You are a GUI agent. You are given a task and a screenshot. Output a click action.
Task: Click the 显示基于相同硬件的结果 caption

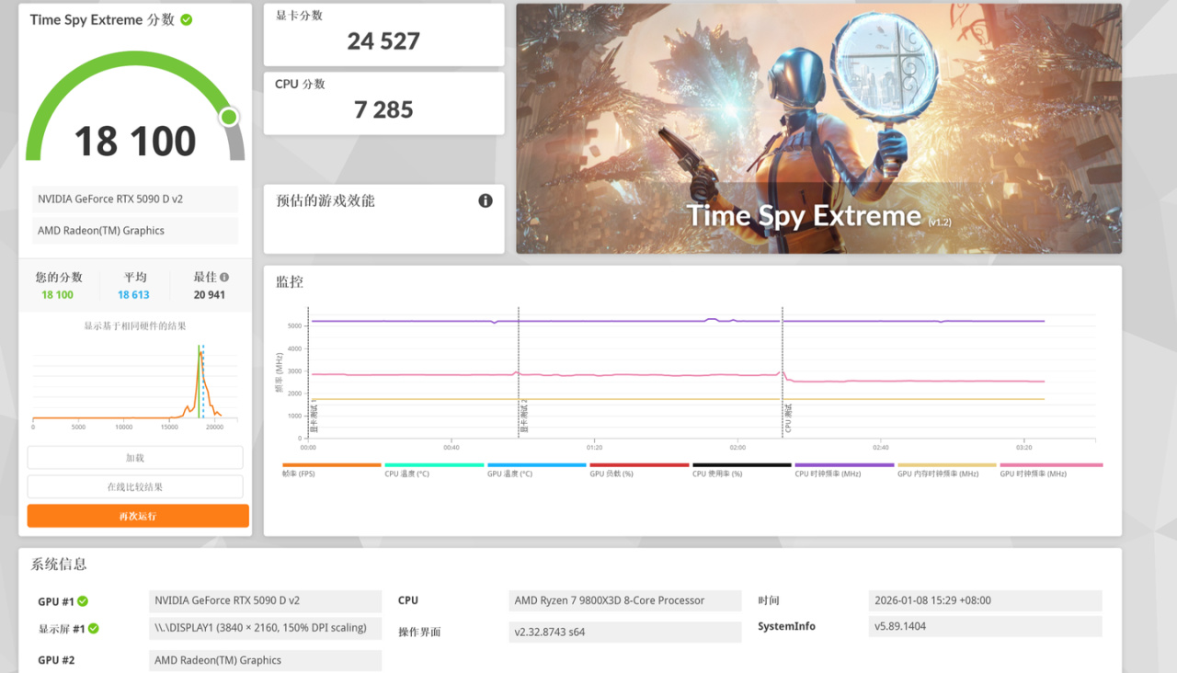pos(135,326)
